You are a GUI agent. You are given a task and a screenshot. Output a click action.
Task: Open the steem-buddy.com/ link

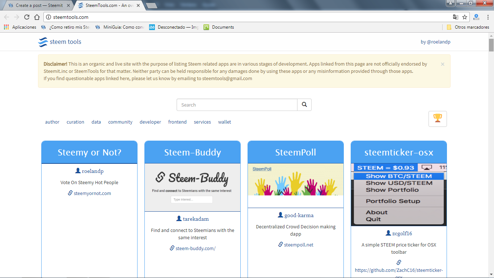[x=195, y=248]
